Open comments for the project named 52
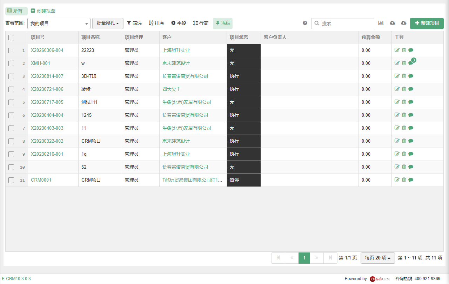The image size is (449, 284). pos(411,167)
